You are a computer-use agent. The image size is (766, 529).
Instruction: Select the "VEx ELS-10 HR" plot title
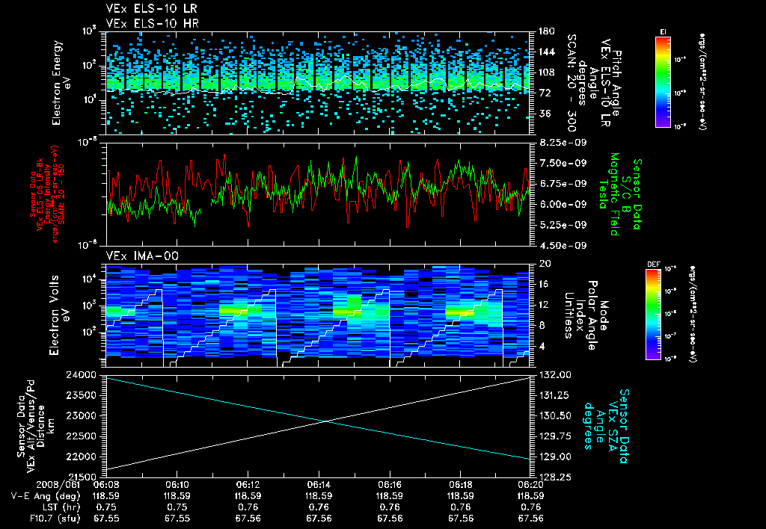click(153, 23)
